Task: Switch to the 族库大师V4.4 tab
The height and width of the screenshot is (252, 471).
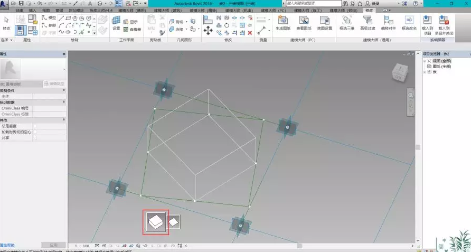Action: click(x=101, y=11)
